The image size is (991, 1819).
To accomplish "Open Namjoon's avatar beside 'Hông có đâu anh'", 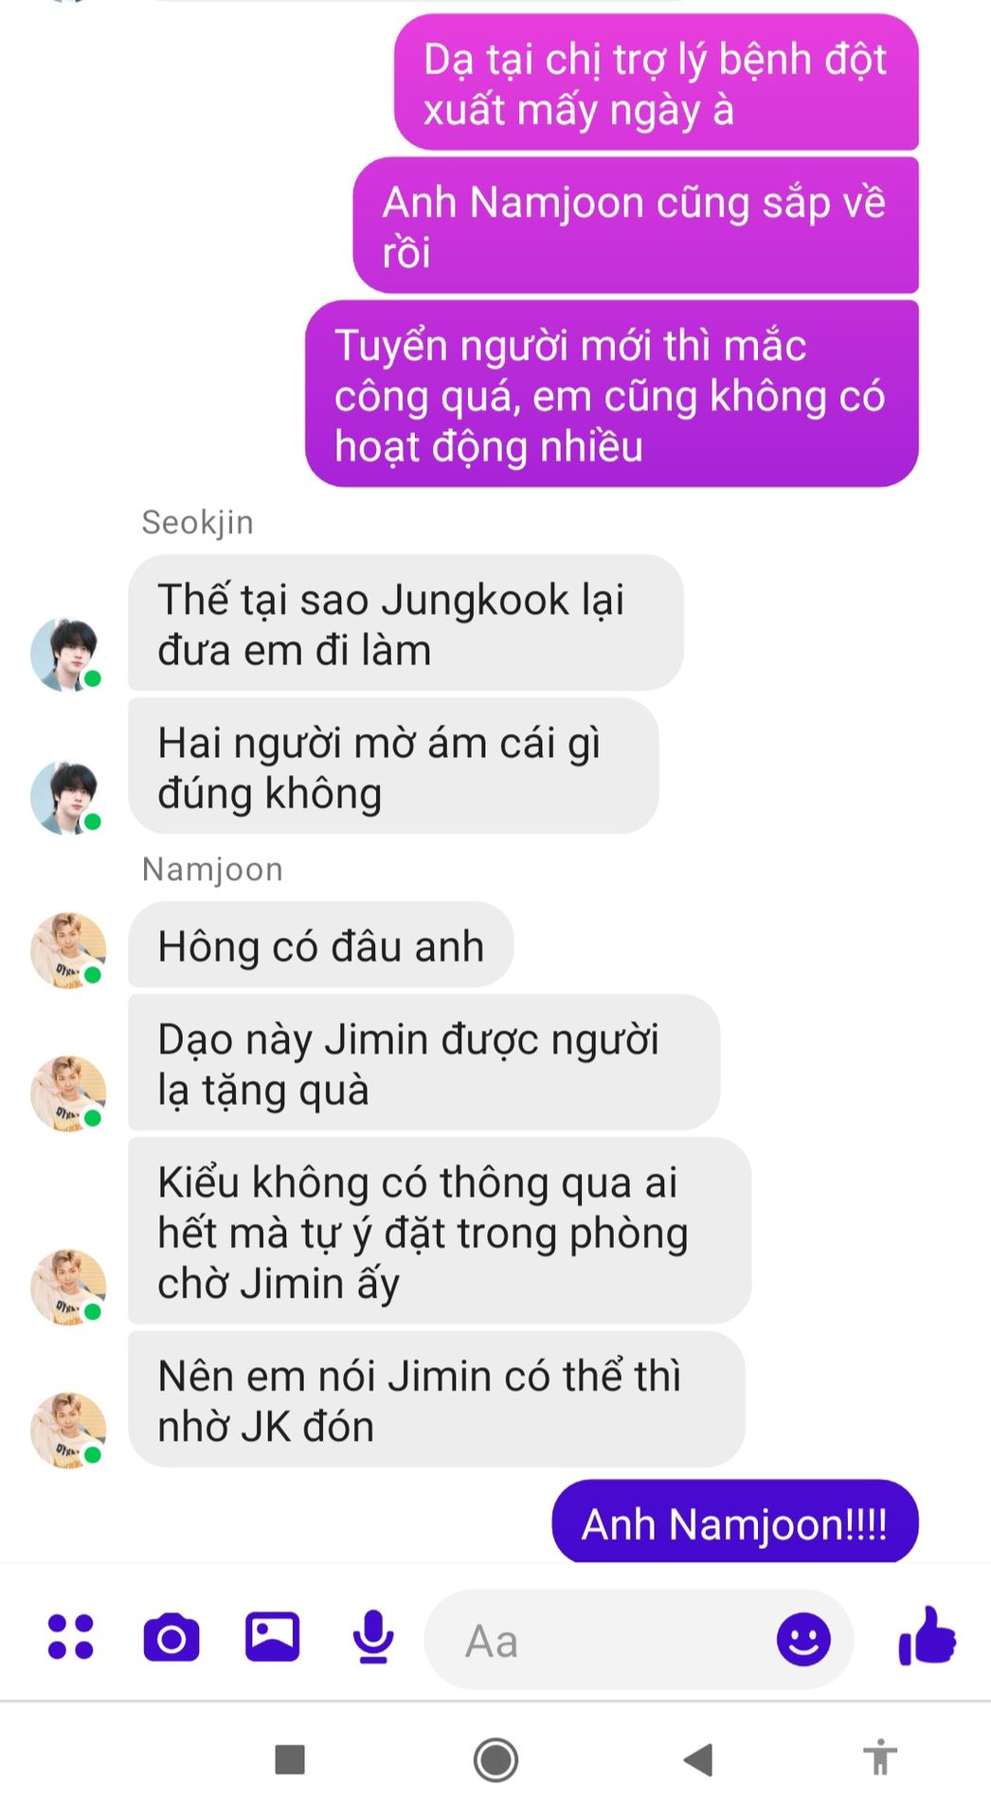I will click(x=66, y=949).
